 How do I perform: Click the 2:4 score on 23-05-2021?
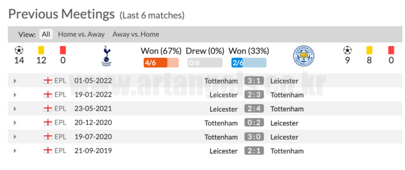pyautogui.click(x=254, y=109)
